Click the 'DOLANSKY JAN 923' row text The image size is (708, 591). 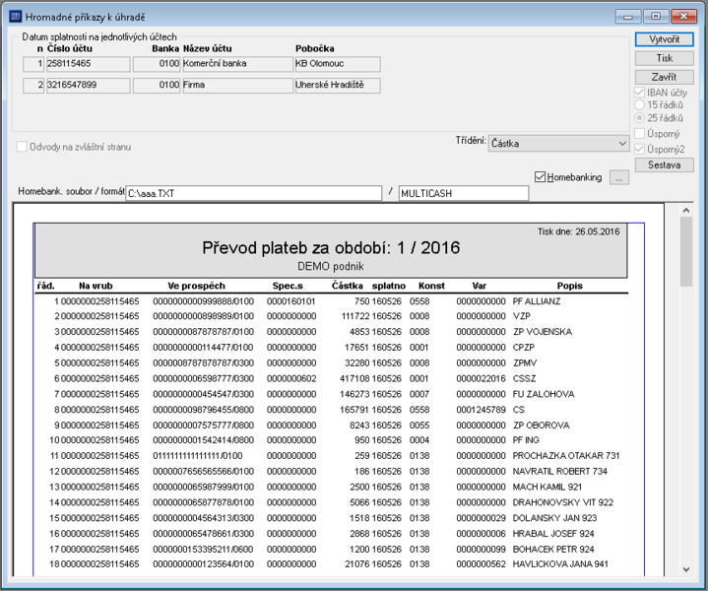coord(555,518)
